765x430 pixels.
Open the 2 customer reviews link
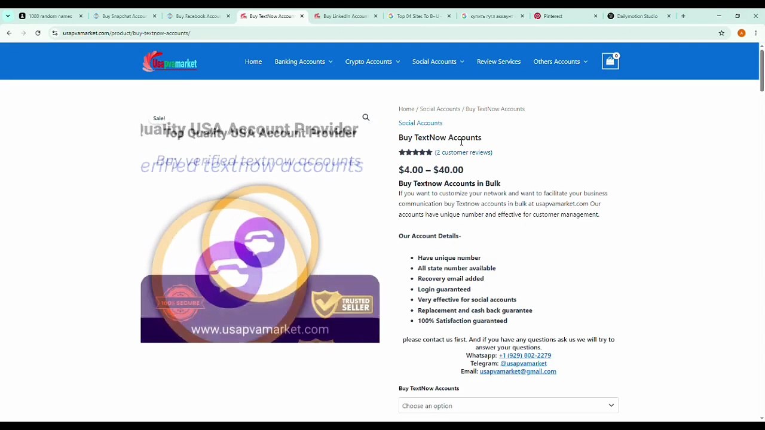pyautogui.click(x=464, y=152)
